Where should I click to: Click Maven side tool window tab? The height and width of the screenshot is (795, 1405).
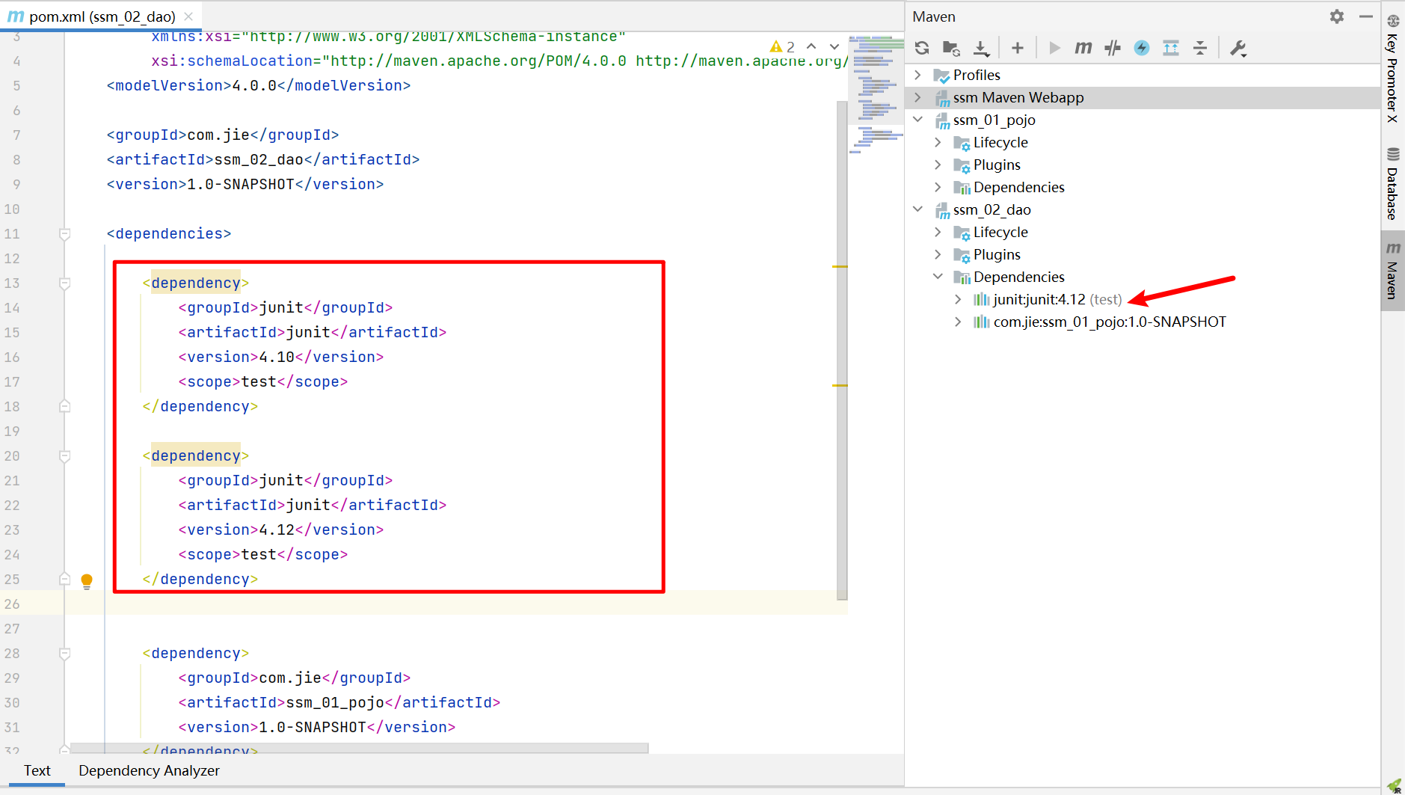tap(1392, 270)
